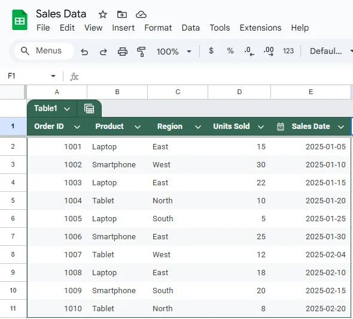Image resolution: width=353 pixels, height=319 pixels.
Task: Open the Edit menu
Action: (x=67, y=28)
